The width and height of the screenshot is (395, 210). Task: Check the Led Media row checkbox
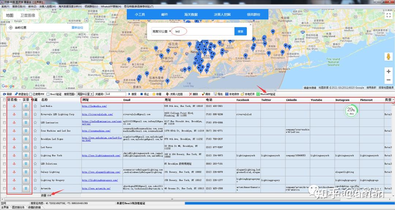[4, 106]
